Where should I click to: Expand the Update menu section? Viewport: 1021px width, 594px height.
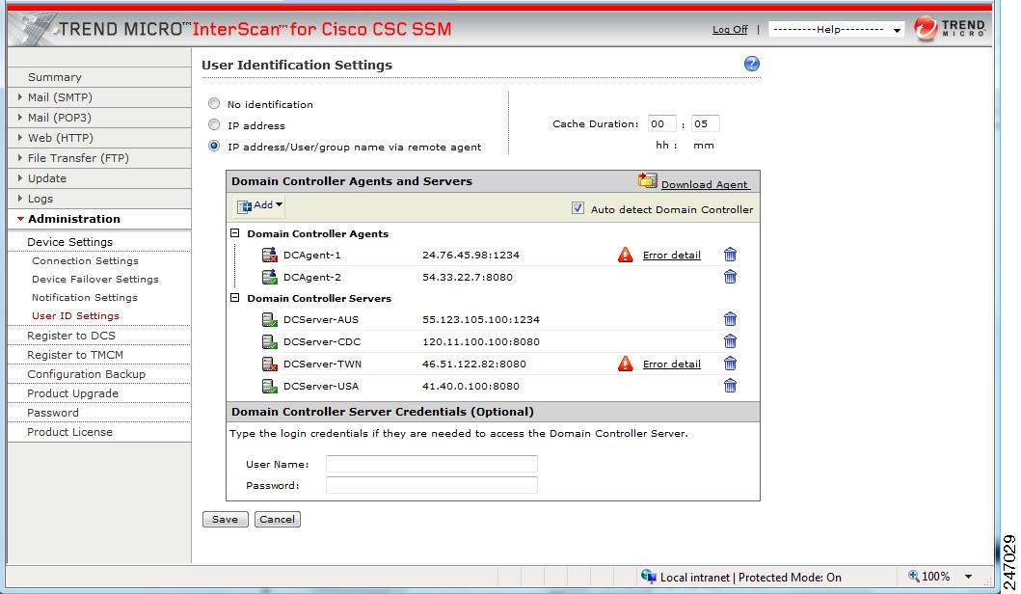point(20,177)
